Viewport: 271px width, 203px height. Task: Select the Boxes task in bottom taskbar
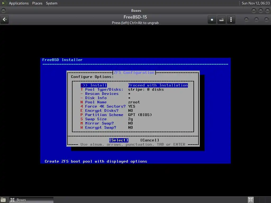tap(31, 200)
